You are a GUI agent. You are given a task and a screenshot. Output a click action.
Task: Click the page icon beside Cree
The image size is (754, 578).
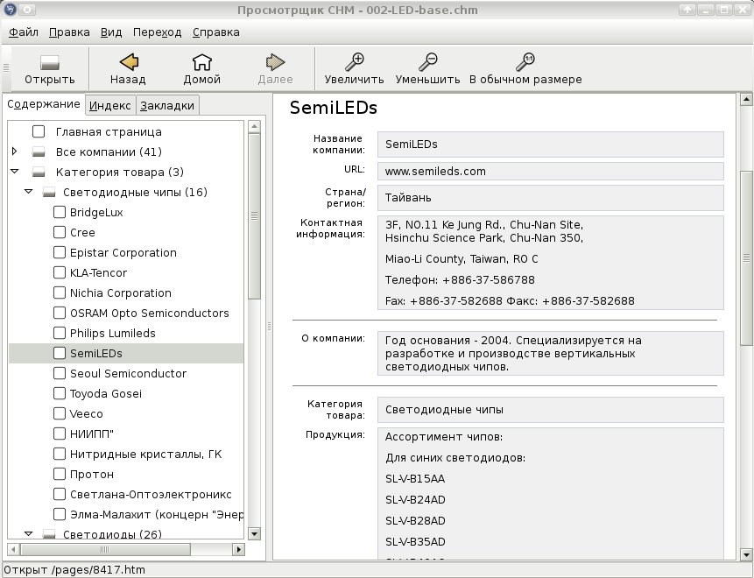click(x=60, y=232)
